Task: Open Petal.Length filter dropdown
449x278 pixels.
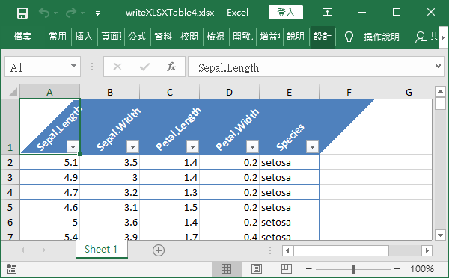Action: (193, 147)
